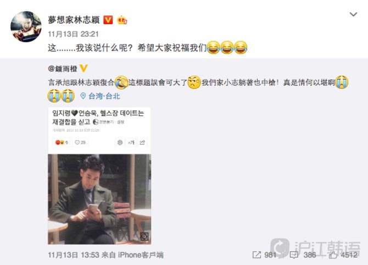Viewport: 368px width, 265px height.
Task: Click the reaction emoji counter in article
Action: click(62, 142)
